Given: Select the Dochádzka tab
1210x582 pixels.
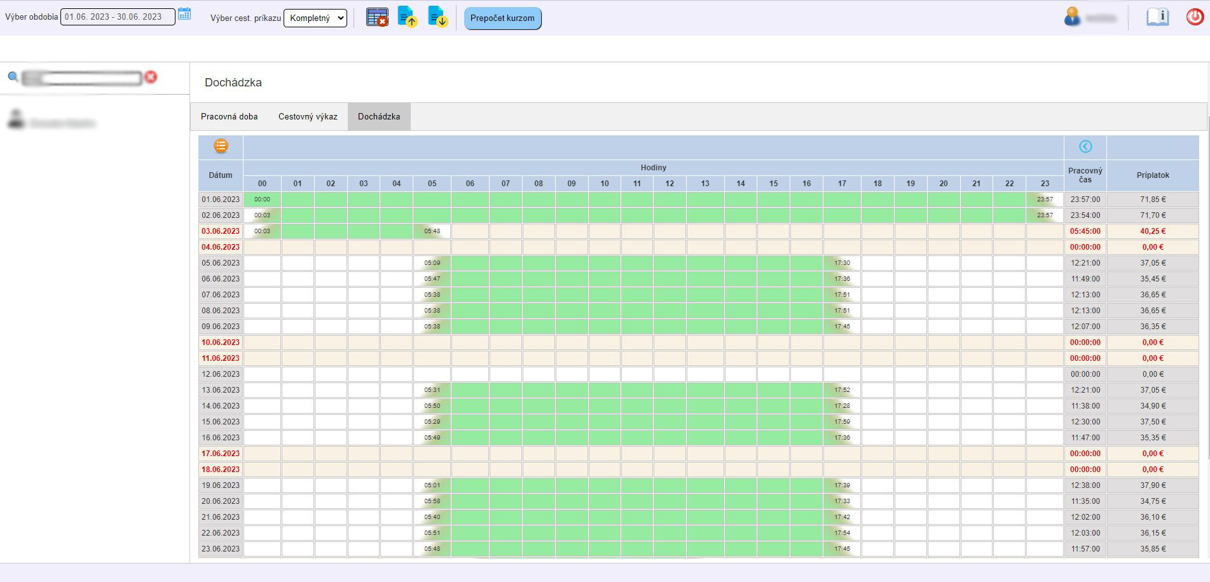Looking at the screenshot, I should click(x=379, y=117).
